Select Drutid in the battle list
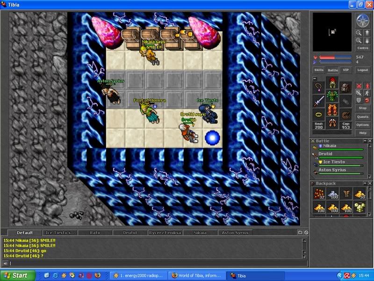374x281 pixels. coord(338,155)
